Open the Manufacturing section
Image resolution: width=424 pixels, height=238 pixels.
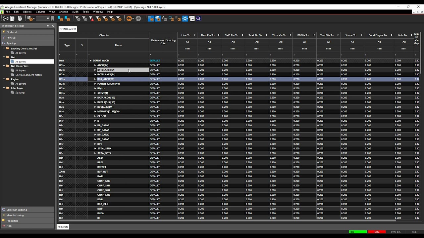pyautogui.click(x=27, y=215)
